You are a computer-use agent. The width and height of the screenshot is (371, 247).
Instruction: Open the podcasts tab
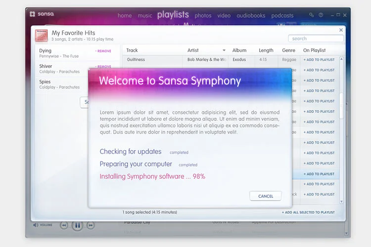282,16
